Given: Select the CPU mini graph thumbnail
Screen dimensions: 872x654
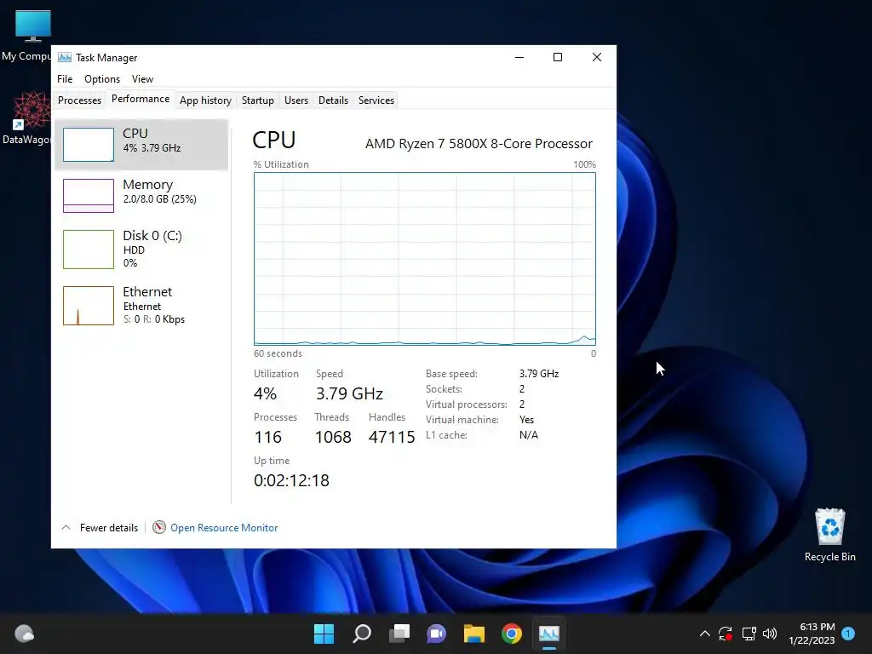Looking at the screenshot, I should pyautogui.click(x=89, y=145).
